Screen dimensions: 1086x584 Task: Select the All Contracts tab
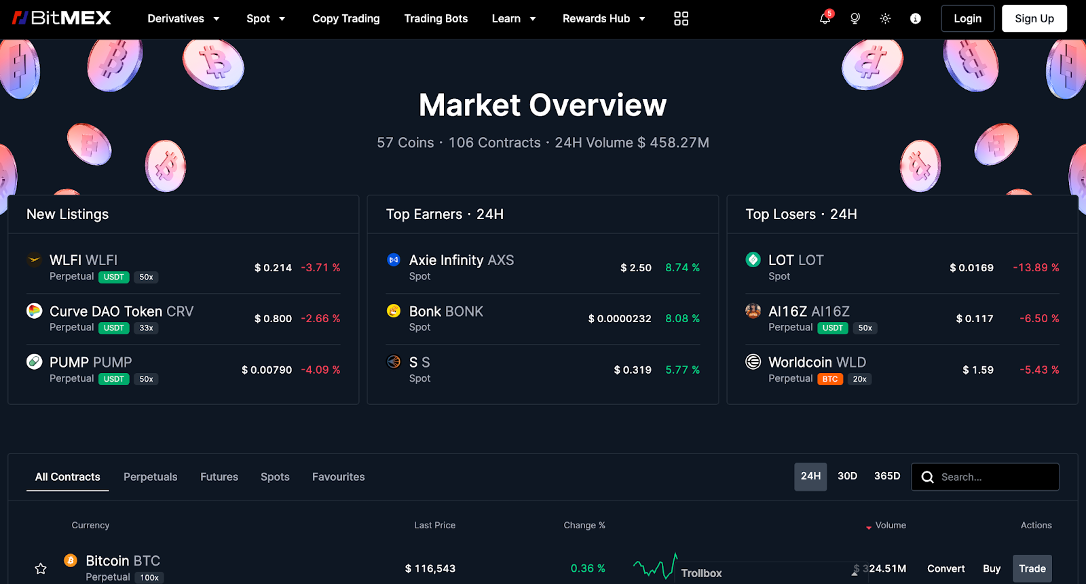pos(68,477)
